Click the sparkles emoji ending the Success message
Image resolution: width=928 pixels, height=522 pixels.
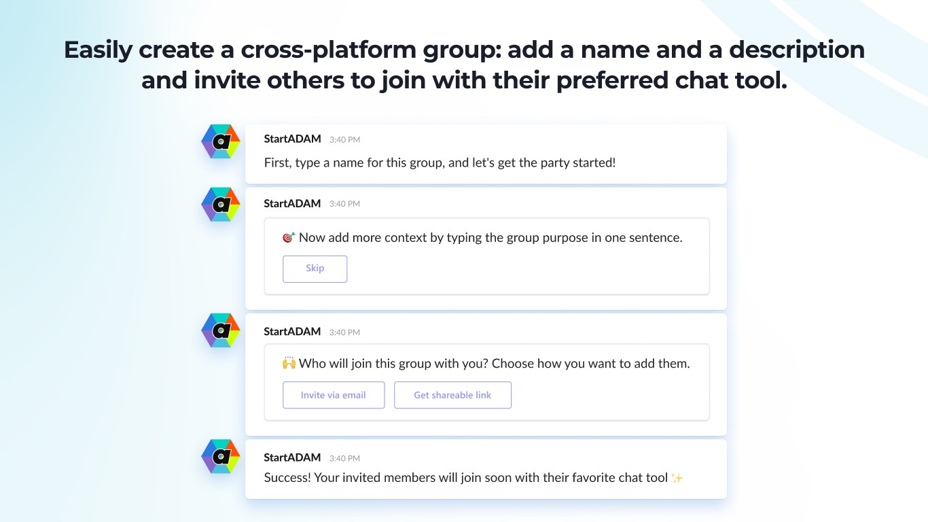[677, 478]
